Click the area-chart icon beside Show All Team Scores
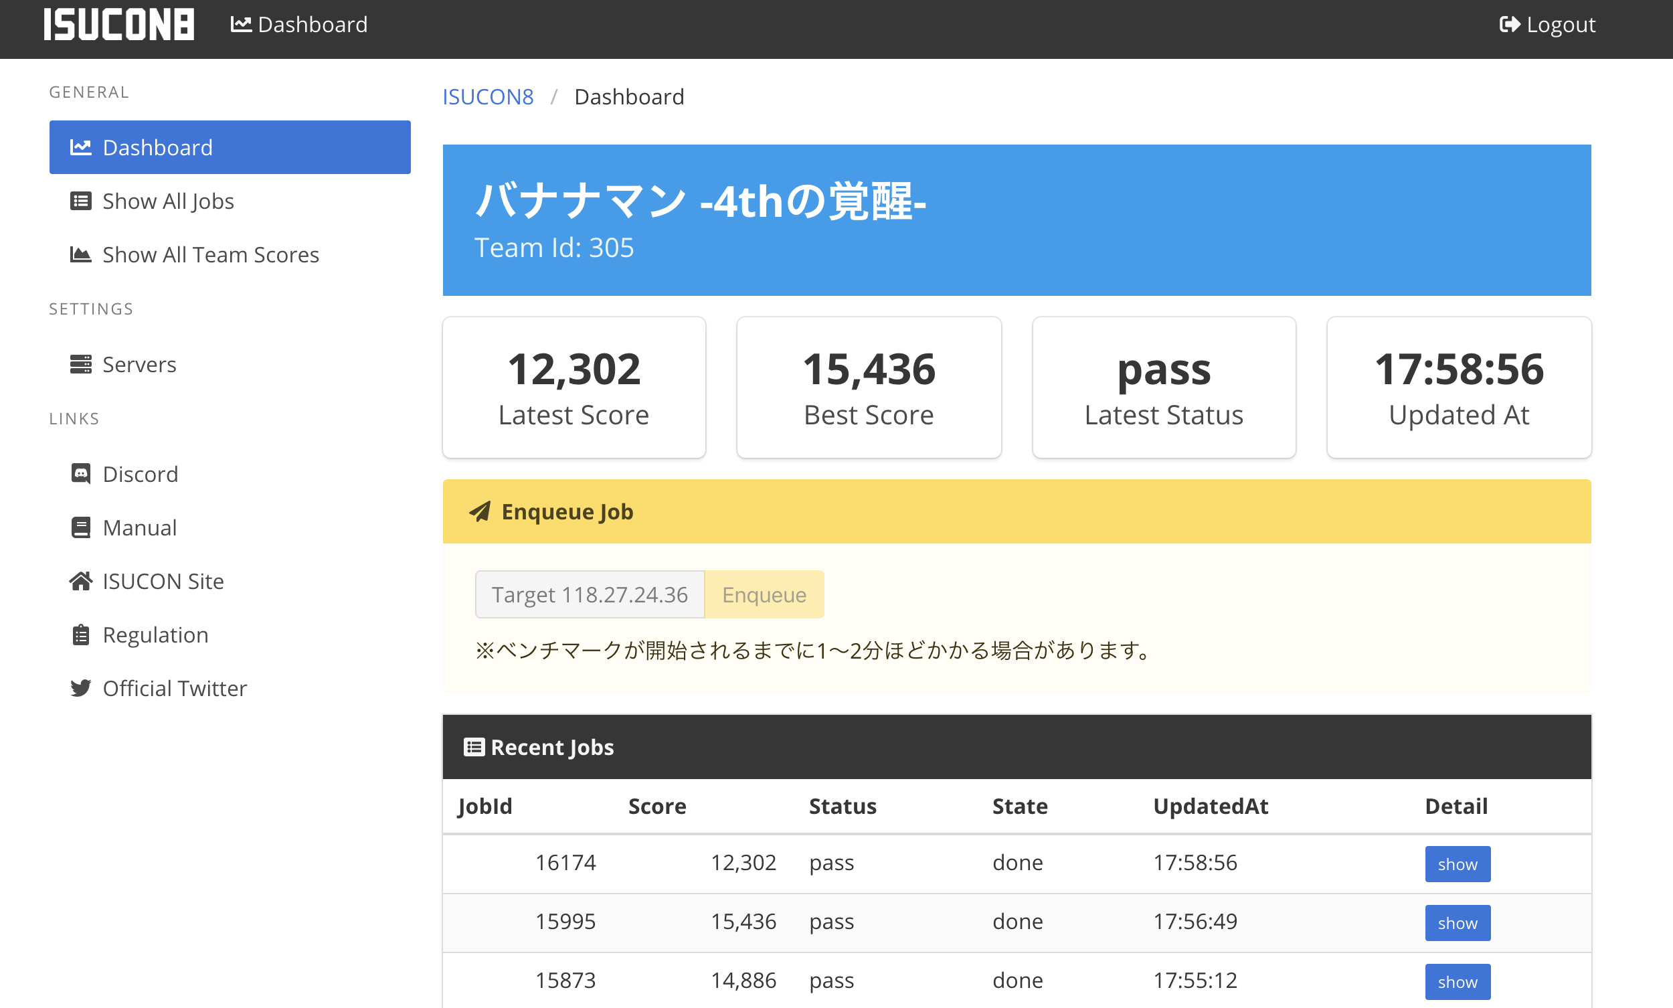This screenshot has height=1008, width=1673. (x=81, y=255)
